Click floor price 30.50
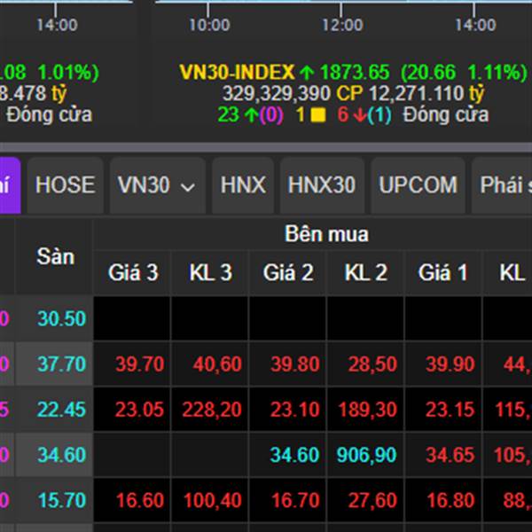Screen dimensions: 532x532 [62, 318]
